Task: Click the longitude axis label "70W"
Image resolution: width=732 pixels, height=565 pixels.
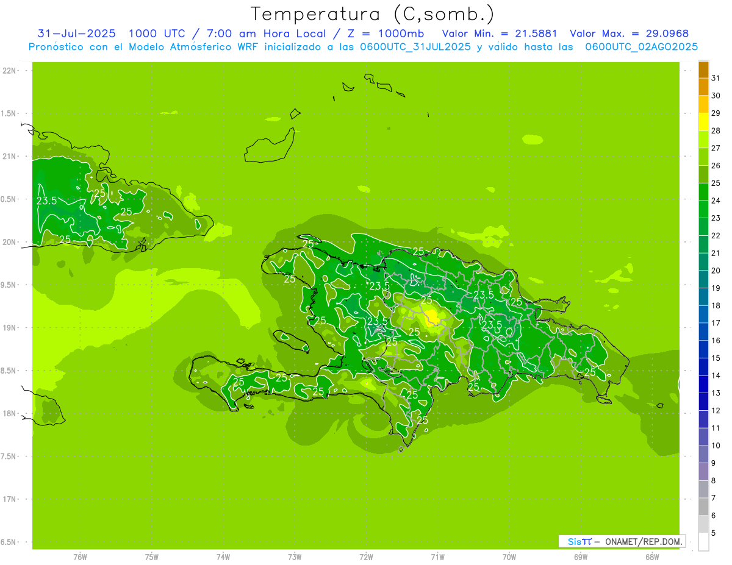Action: click(x=509, y=556)
